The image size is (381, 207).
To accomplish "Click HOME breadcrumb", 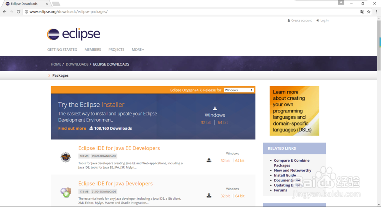I will [56, 64].
